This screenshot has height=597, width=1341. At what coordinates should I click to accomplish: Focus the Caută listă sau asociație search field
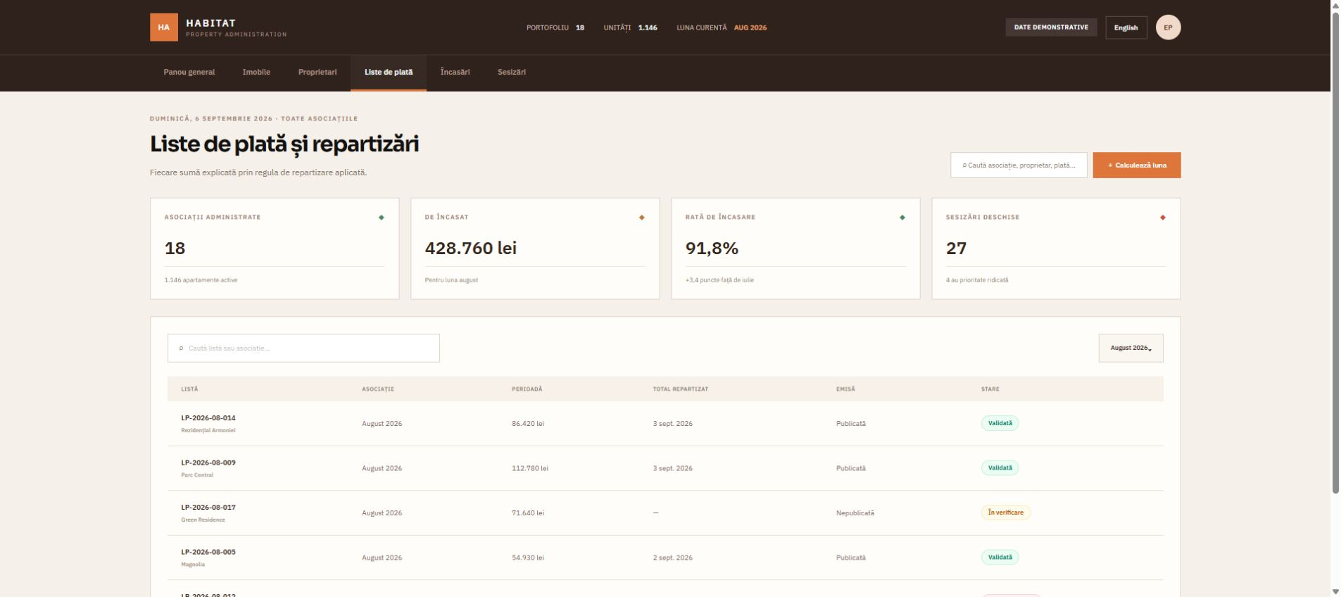tap(303, 348)
